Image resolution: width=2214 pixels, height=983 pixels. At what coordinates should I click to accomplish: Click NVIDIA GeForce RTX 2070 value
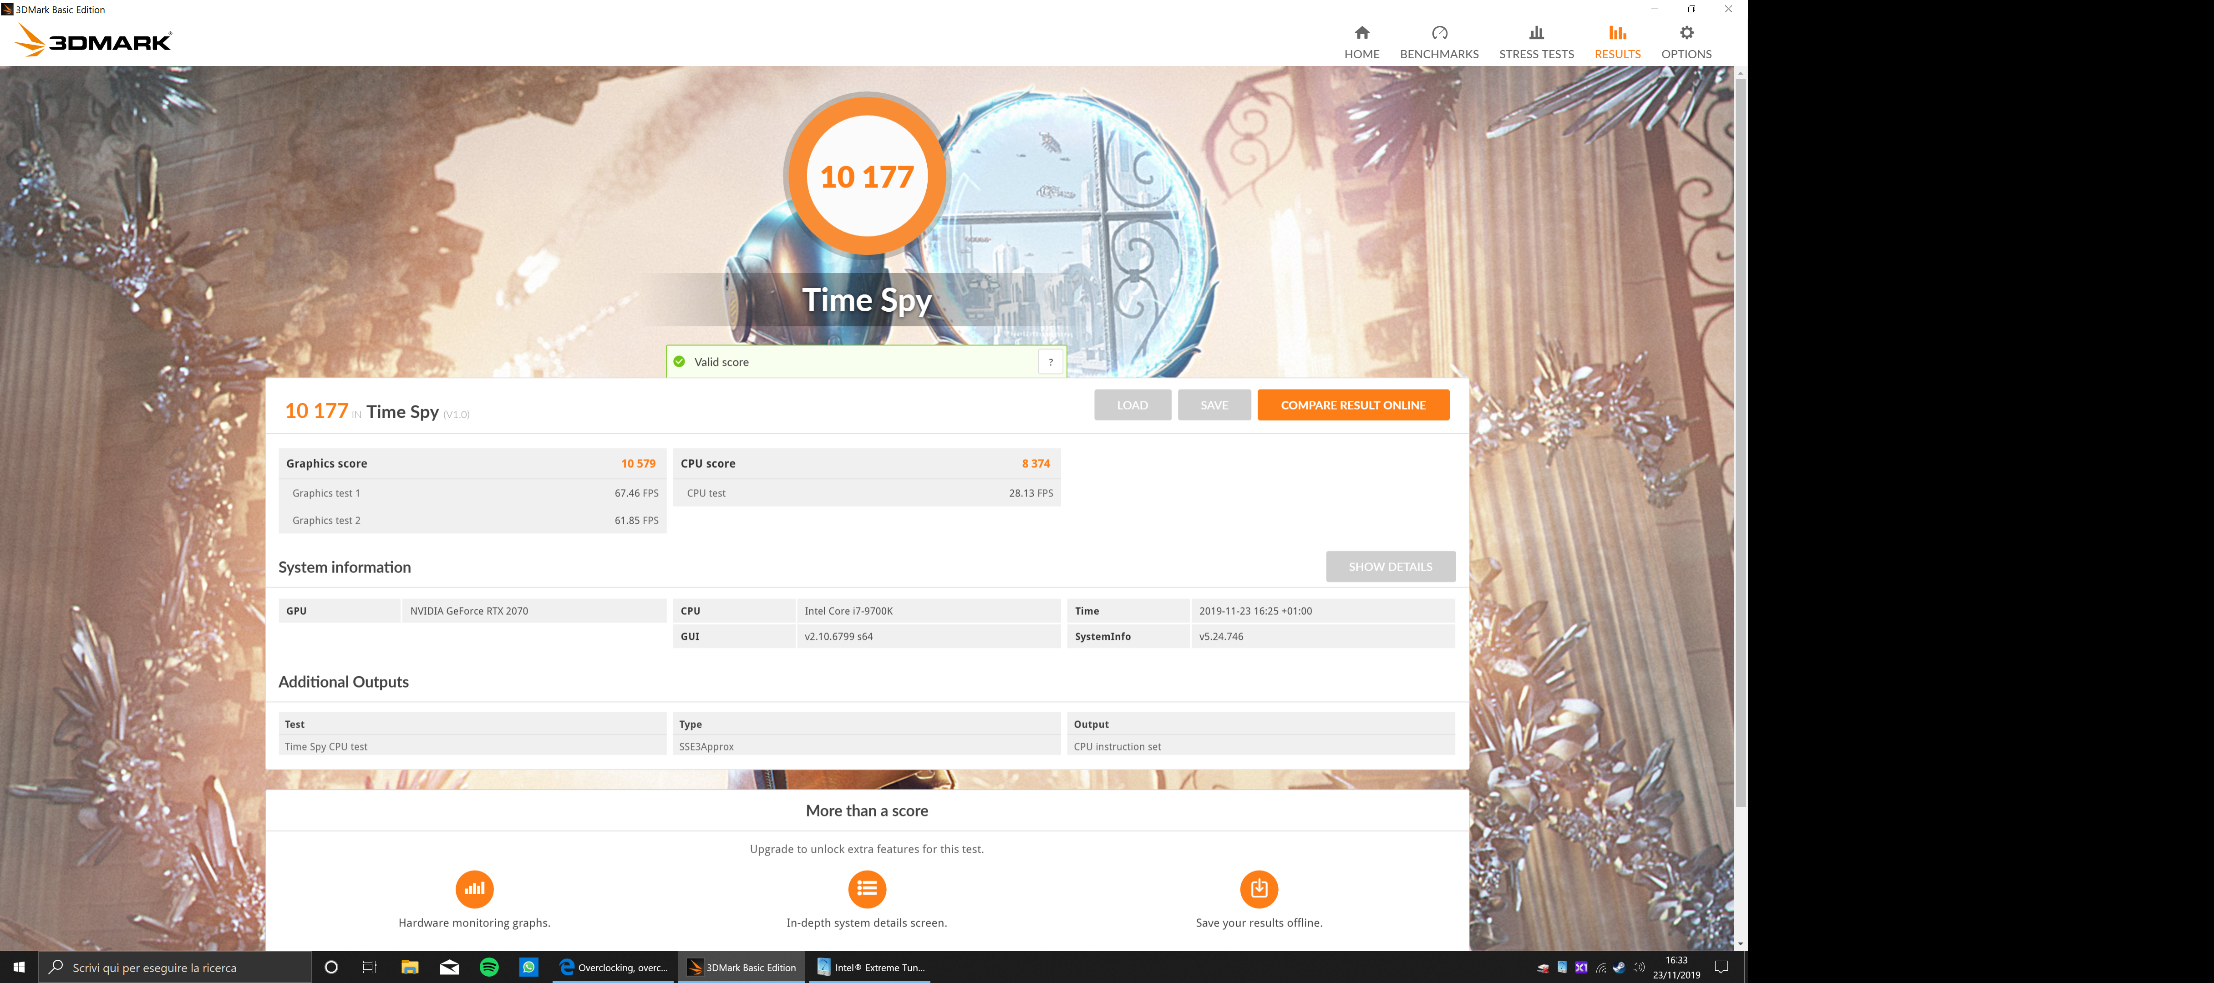tap(469, 611)
